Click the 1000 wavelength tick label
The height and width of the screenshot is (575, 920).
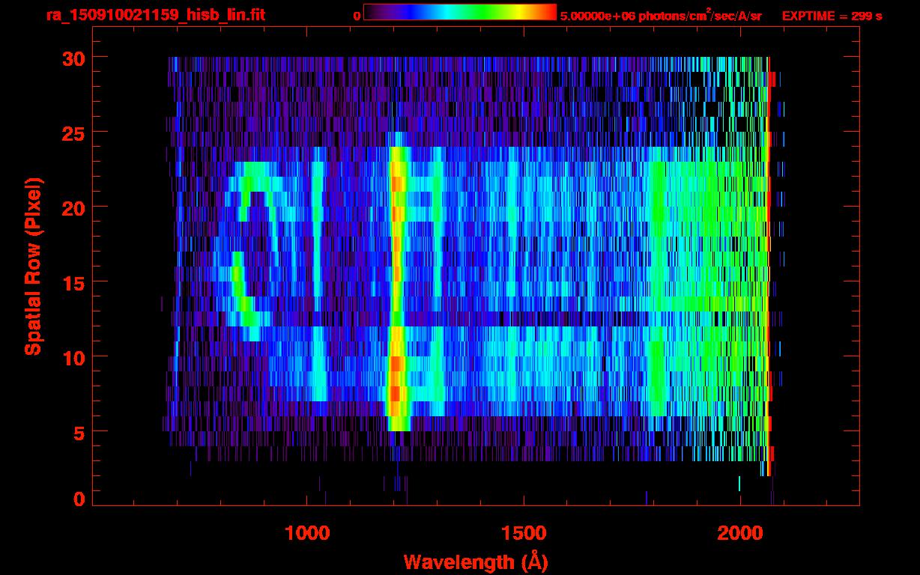[x=306, y=532]
